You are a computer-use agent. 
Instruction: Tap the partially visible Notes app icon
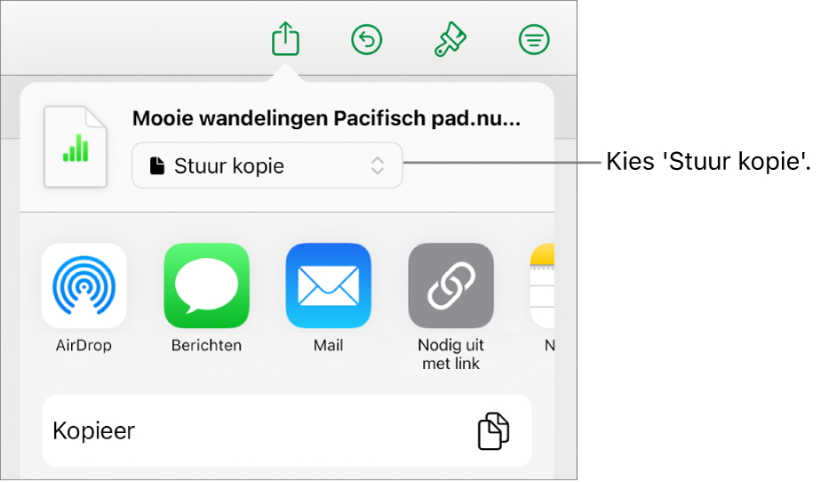[542, 285]
